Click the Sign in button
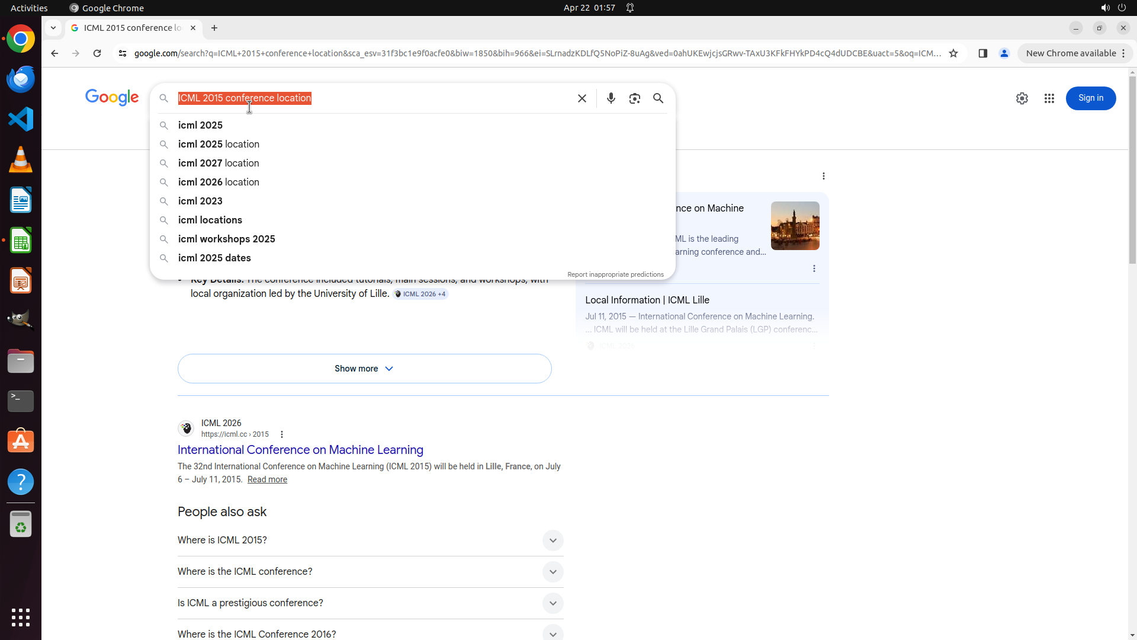The image size is (1137, 640). 1090,98
